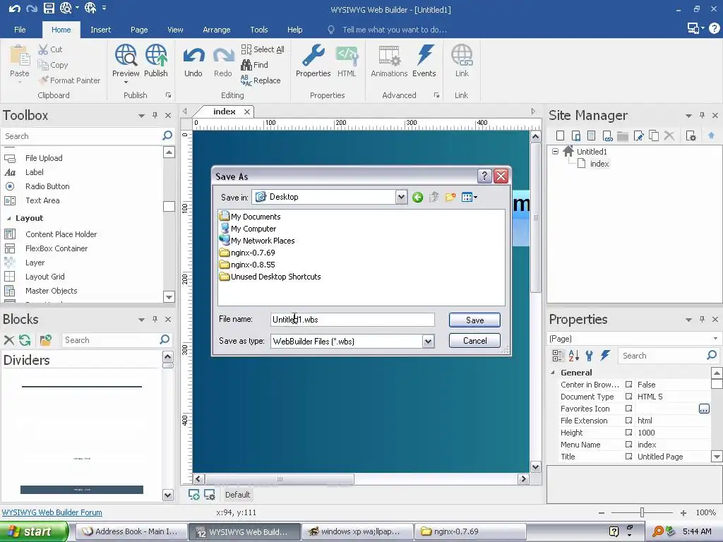Toggle marker next to Center in Browser
The image size is (723, 542).
tap(628, 385)
